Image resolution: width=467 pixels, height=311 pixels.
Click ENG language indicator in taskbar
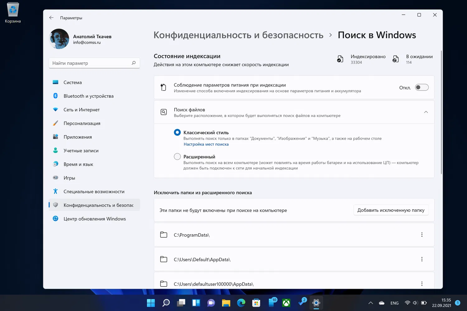(x=394, y=303)
